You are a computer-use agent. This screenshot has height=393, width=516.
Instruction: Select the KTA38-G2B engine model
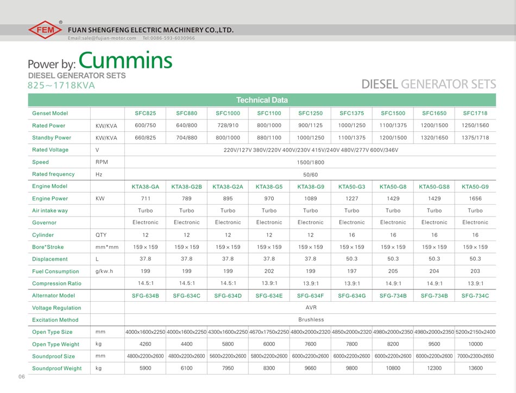187,187
